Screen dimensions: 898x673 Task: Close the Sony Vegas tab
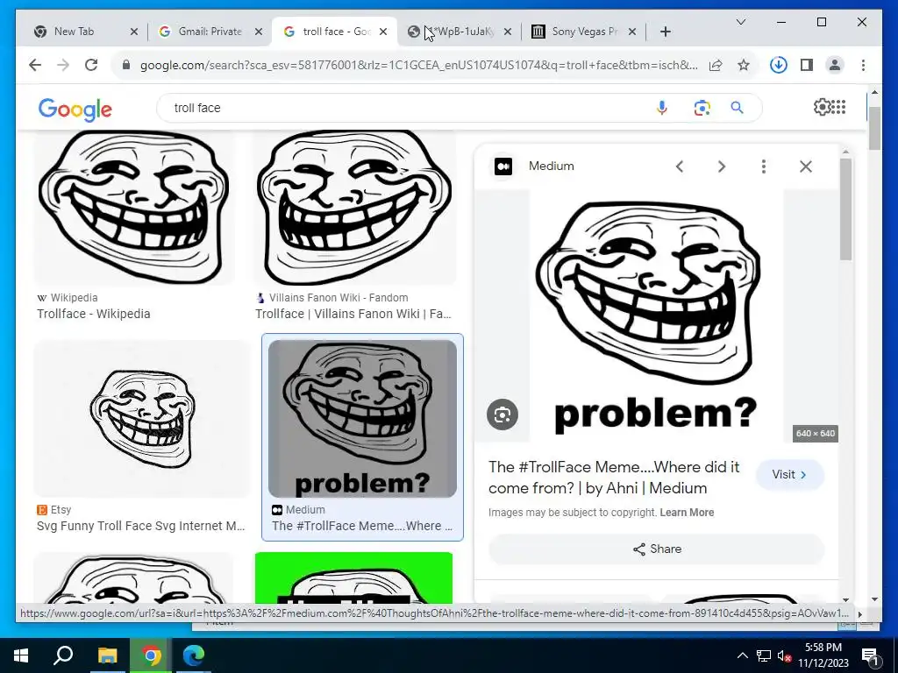click(x=631, y=32)
